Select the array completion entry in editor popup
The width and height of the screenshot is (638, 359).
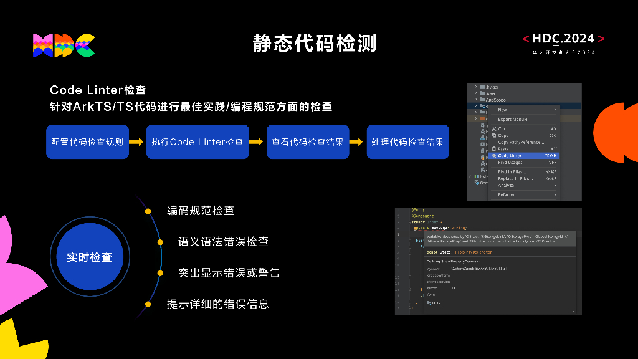438,303
